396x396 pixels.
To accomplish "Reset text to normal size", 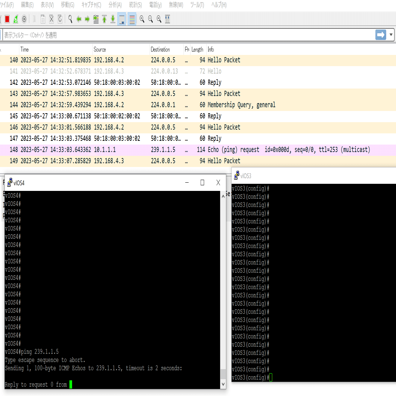I will (x=159, y=19).
